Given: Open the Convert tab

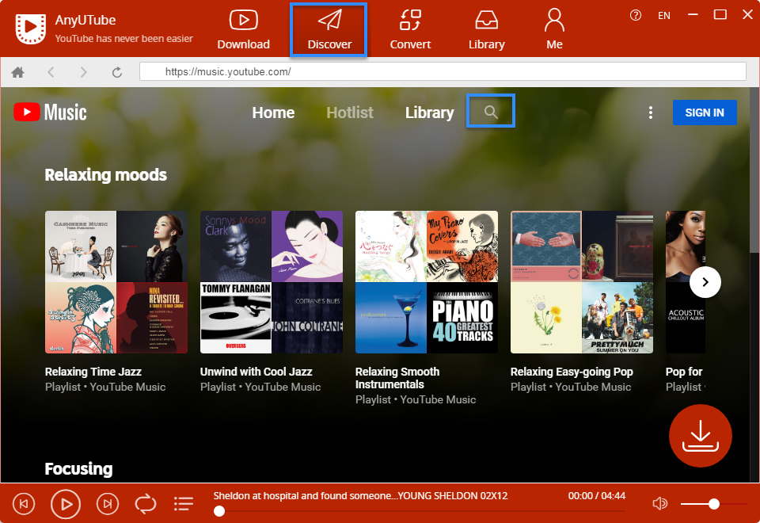Looking at the screenshot, I should click(410, 30).
